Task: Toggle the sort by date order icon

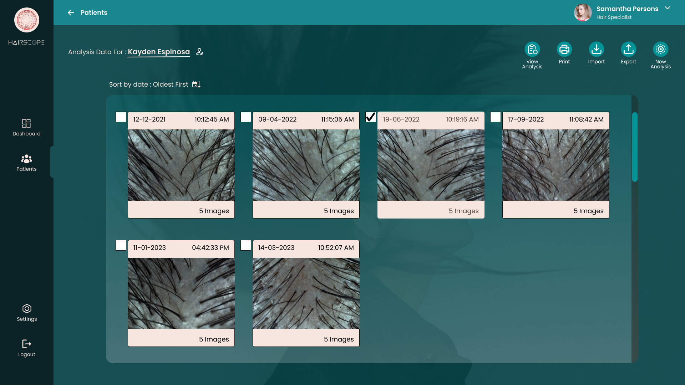Action: click(x=196, y=84)
